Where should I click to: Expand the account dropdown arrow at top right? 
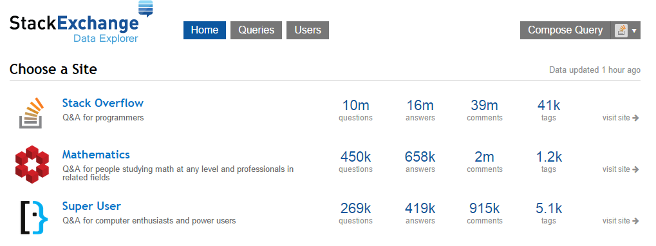[634, 30]
